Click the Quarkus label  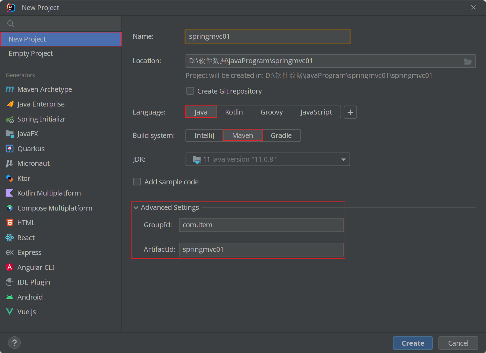click(31, 149)
